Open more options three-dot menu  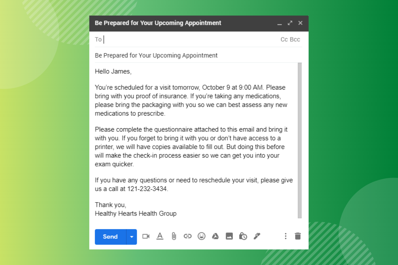click(285, 236)
